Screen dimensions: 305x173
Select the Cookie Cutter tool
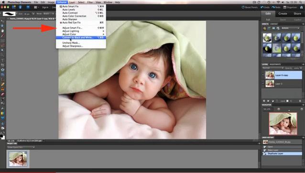click(2, 70)
